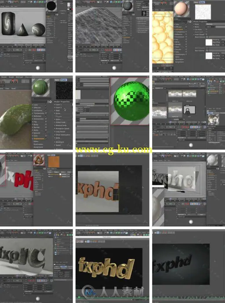The image size is (225, 303).
Task: Click copper knot material preview in red fxphd screenshot
Action: (39, 160)
